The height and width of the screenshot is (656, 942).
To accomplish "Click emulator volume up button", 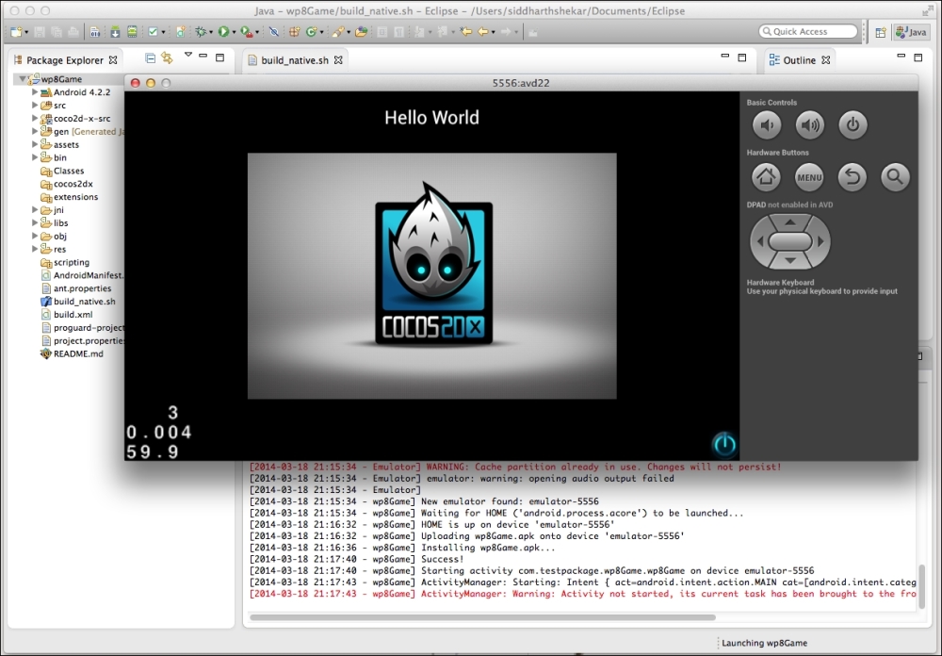I will tap(810, 125).
